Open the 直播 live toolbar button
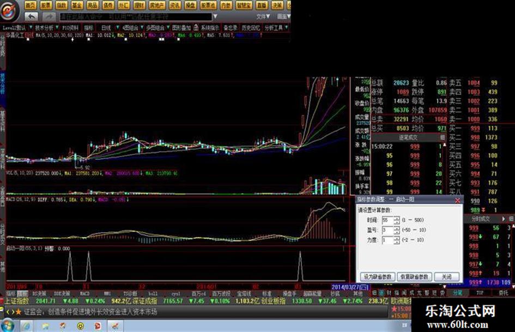Screen dimensions: 515x332 262,5
